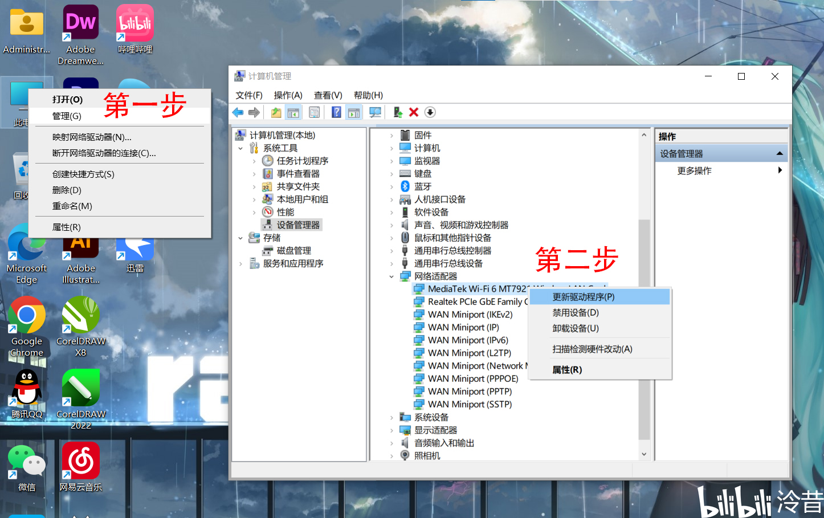Viewport: 824px width, 518px height.
Task: Select the Administrator folder on desktop
Action: 26,30
